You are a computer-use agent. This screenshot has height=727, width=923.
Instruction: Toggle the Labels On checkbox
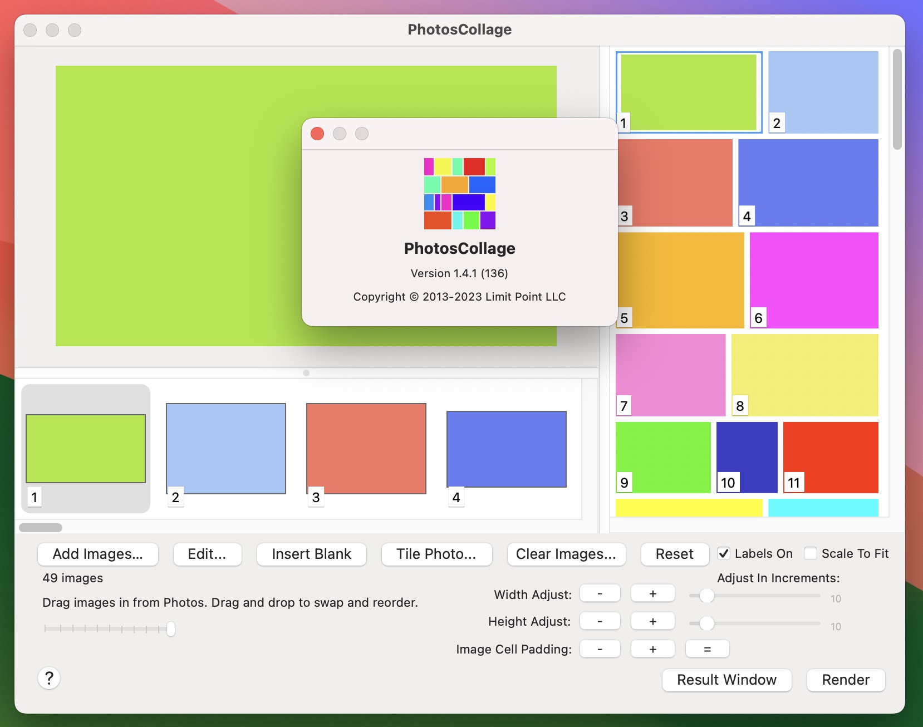point(724,553)
